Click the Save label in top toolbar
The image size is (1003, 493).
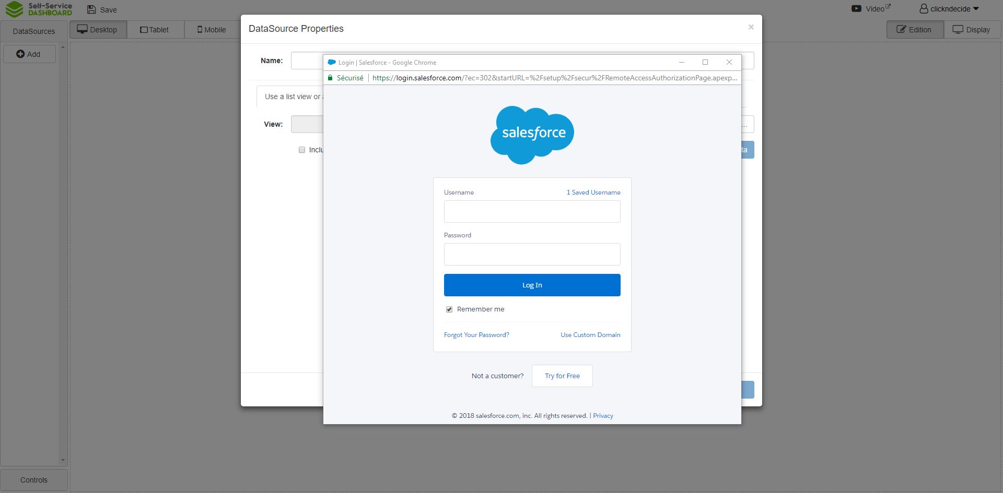pyautogui.click(x=109, y=10)
